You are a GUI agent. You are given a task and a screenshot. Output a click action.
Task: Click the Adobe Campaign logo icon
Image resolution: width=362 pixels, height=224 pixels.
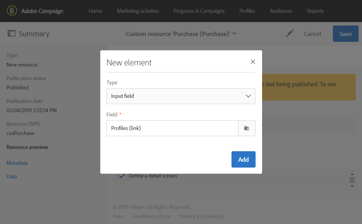tap(12, 11)
